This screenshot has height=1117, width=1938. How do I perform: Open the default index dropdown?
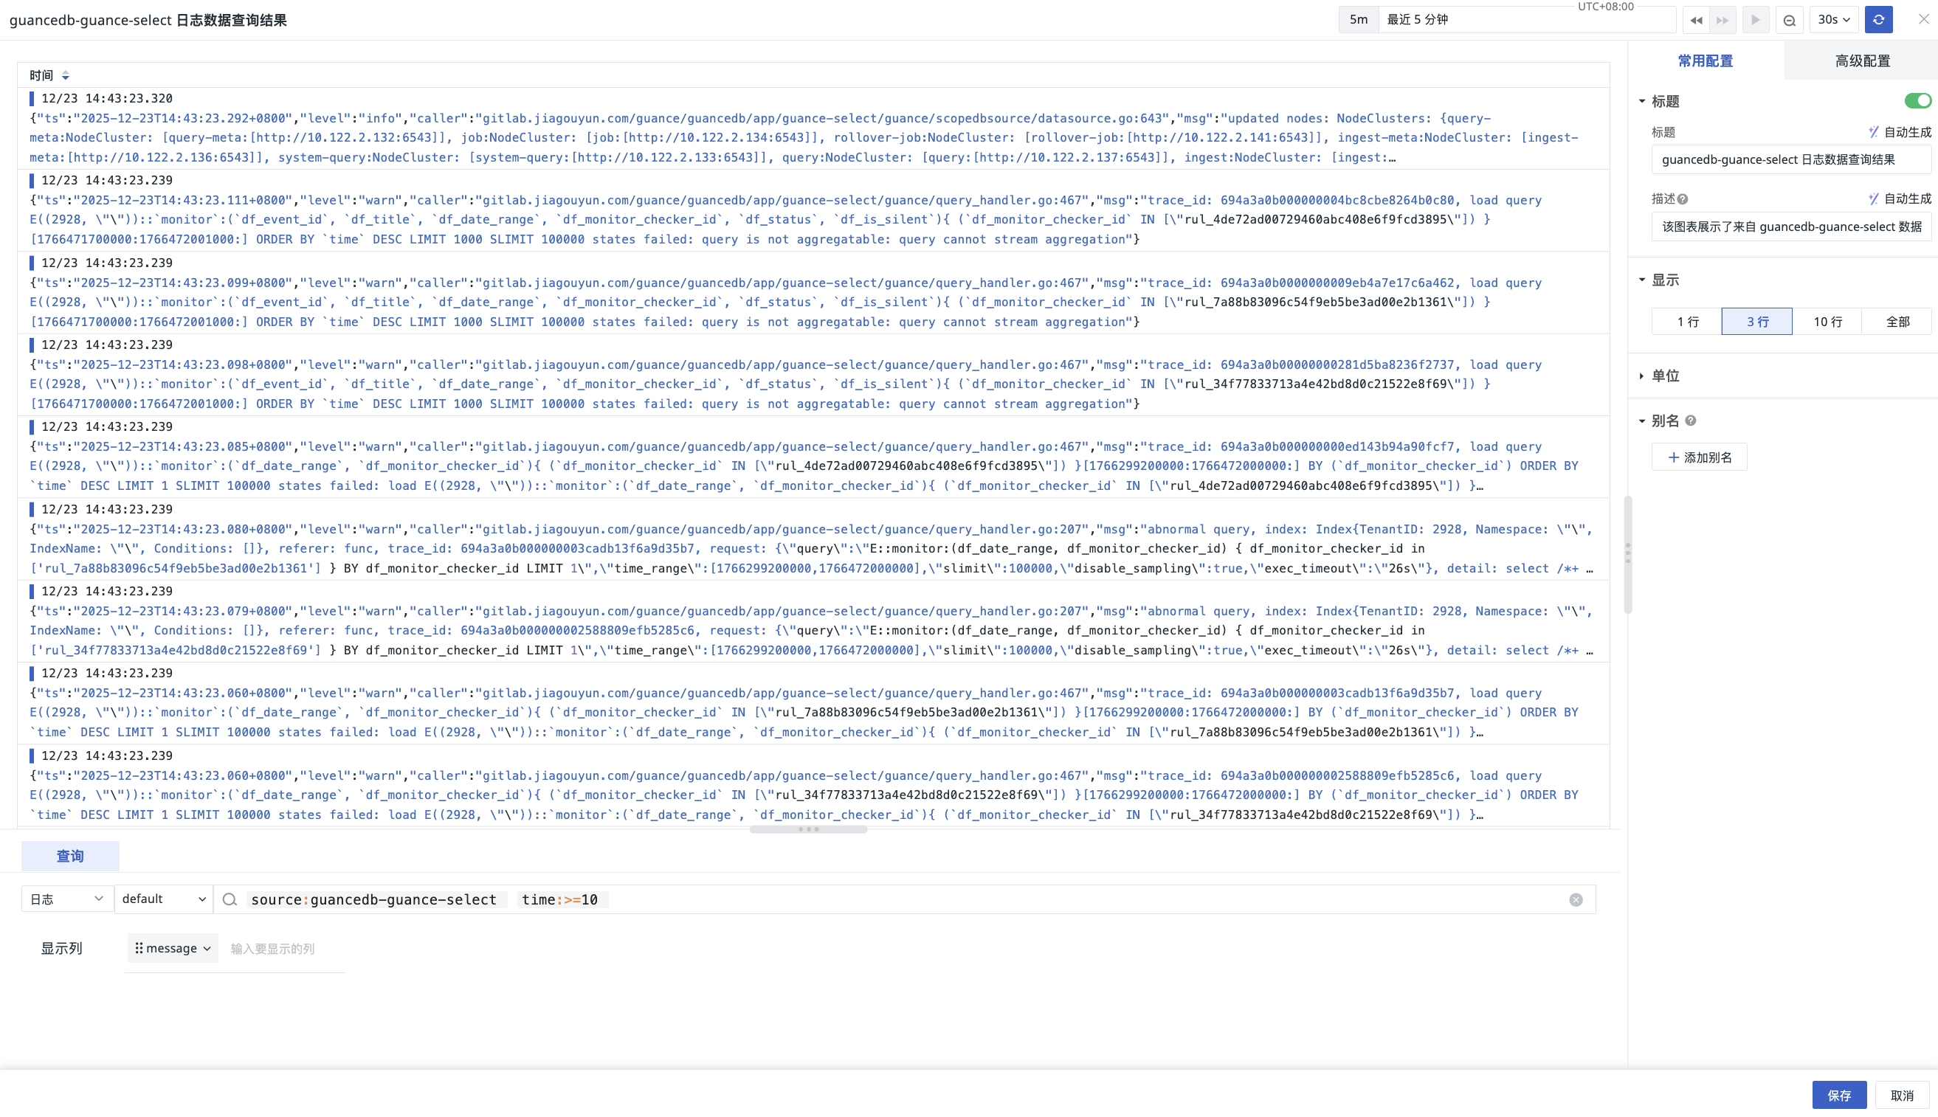point(163,899)
